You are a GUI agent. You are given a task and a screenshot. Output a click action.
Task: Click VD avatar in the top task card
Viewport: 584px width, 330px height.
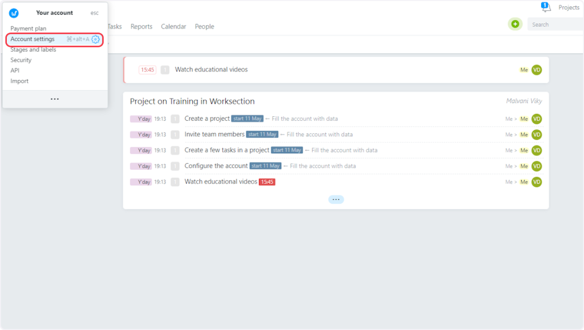(536, 70)
